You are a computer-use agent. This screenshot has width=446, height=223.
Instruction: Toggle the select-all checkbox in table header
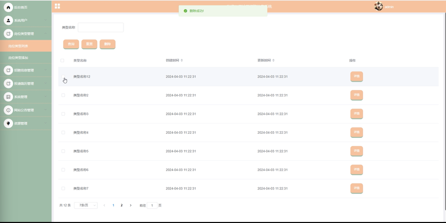tap(62, 61)
